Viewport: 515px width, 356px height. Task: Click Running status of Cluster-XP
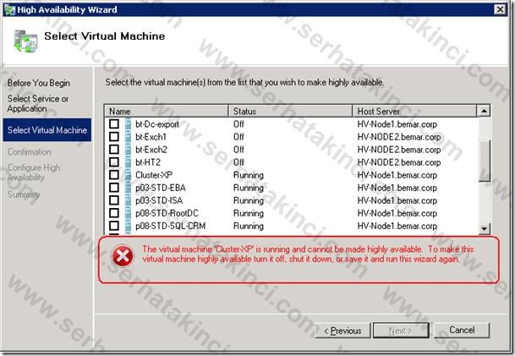tap(249, 175)
